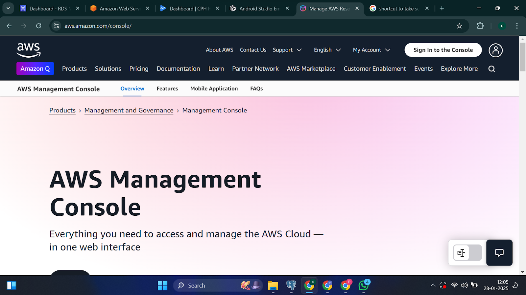The width and height of the screenshot is (526, 295).
Task: Expand the Support dropdown
Action: 287,50
